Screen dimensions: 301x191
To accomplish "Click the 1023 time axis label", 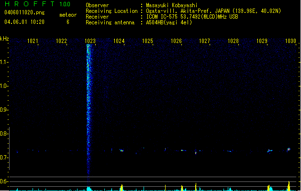I will [x=90, y=41].
